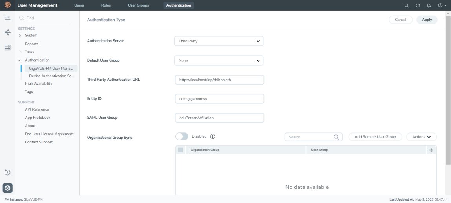Check the select-all checkbox in table header
Image resolution: width=451 pixels, height=203 pixels.
(x=181, y=150)
